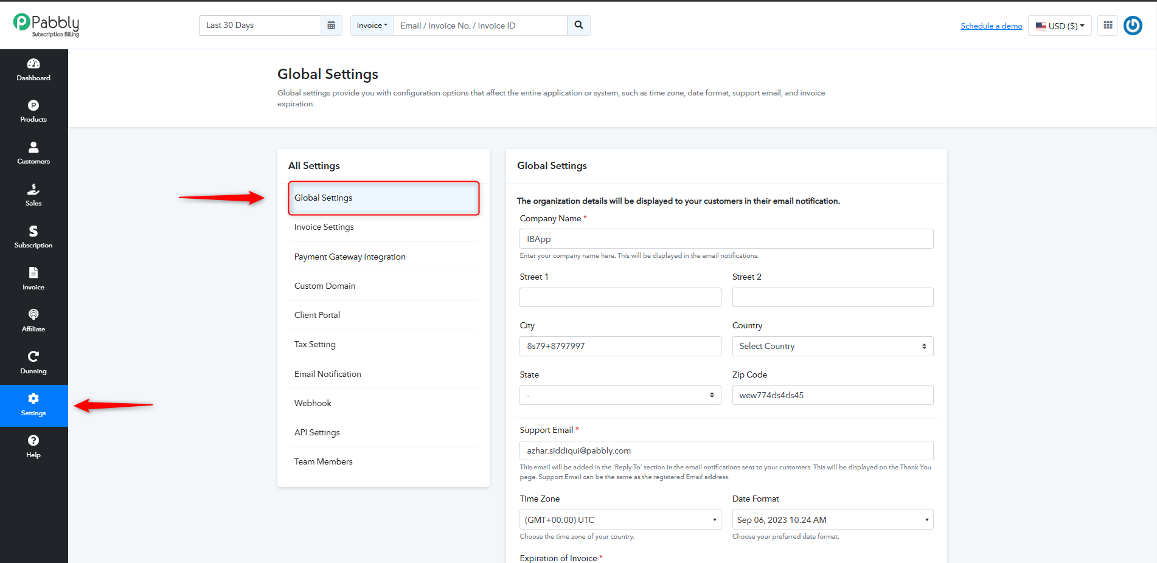Image resolution: width=1157 pixels, height=563 pixels.
Task: Open the apps grid icon
Action: pos(1108,26)
